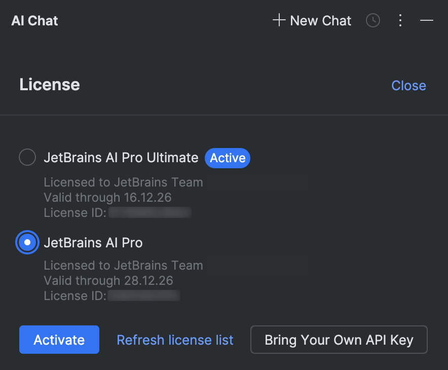This screenshot has width=448, height=370.
Task: Click the Activate button
Action: pyautogui.click(x=59, y=340)
